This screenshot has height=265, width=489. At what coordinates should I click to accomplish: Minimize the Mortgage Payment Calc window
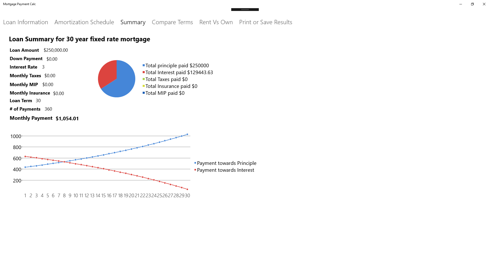pos(460,4)
